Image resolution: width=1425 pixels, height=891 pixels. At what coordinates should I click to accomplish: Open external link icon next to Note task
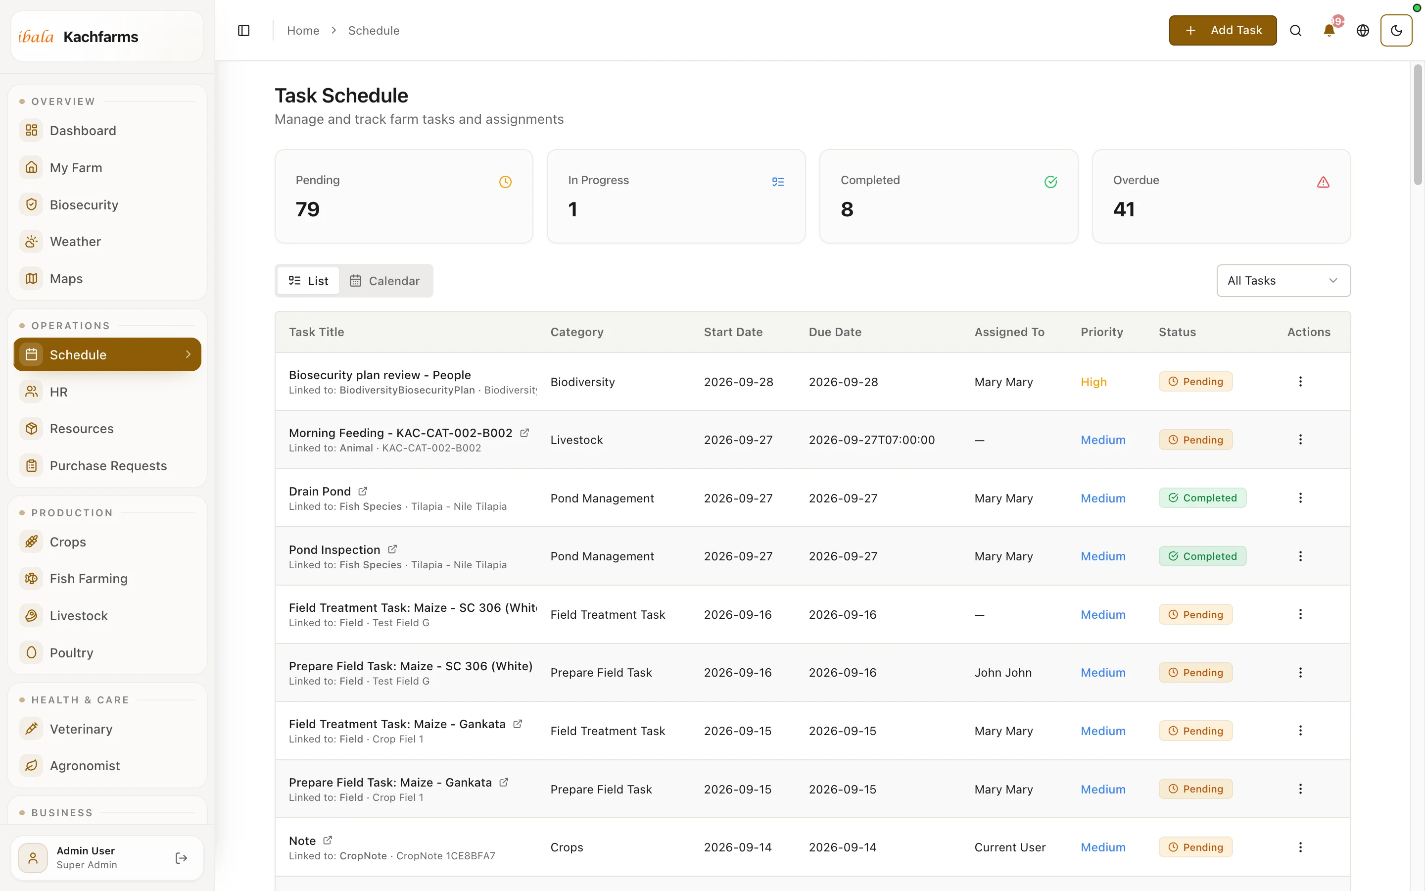328,841
